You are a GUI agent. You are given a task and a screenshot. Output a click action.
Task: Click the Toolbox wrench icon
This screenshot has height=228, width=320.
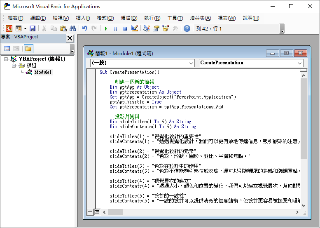tap(175, 28)
